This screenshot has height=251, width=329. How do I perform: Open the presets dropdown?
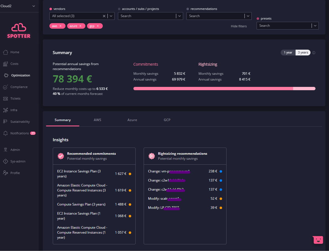[x=315, y=26]
